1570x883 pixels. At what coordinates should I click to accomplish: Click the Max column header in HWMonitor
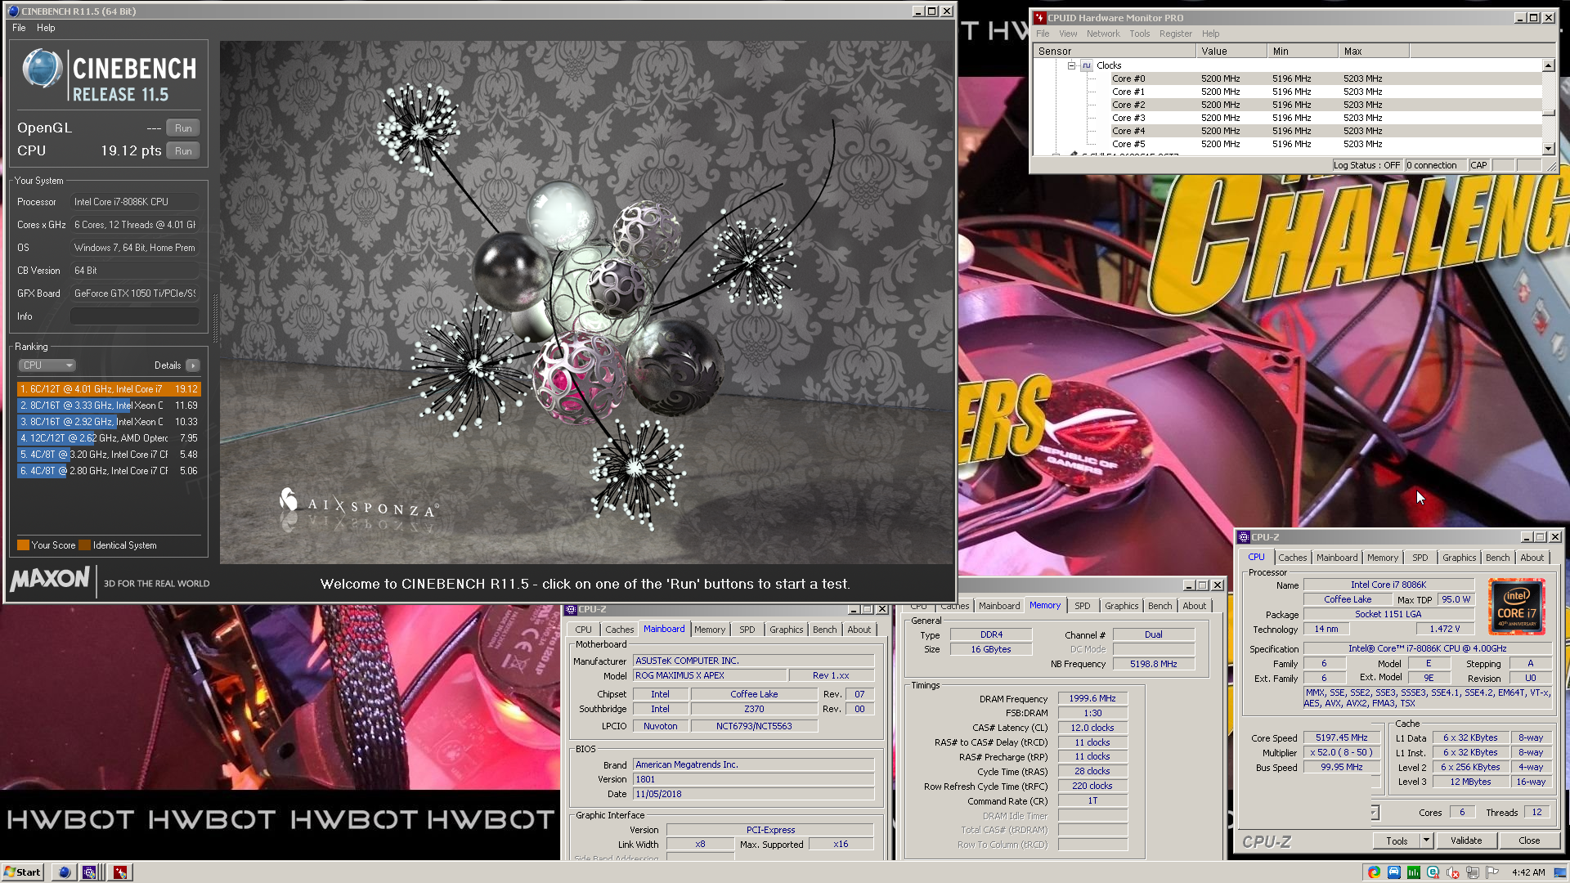tap(1374, 51)
